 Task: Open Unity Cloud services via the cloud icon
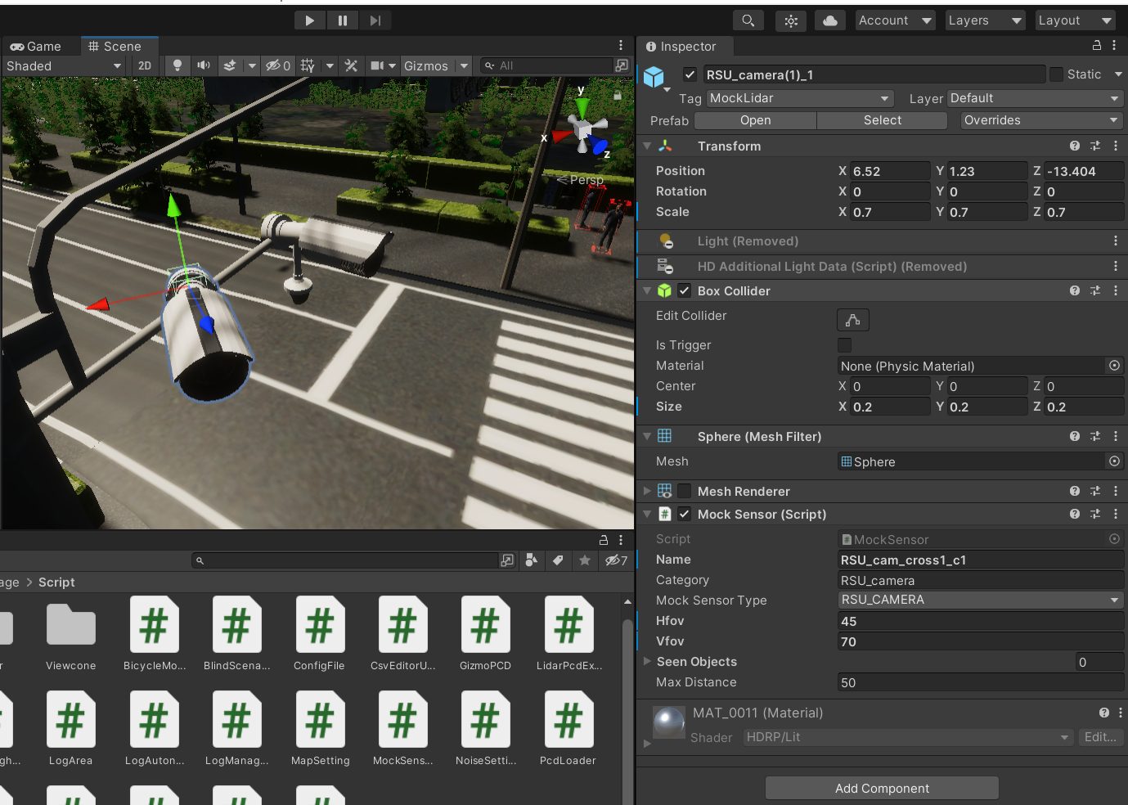[829, 20]
